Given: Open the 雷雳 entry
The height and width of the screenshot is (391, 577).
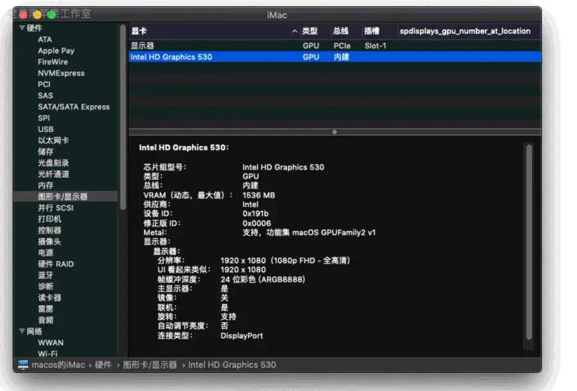Looking at the screenshot, I should 46,308.
